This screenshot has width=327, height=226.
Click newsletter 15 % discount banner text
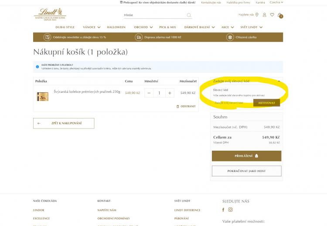pyautogui.click(x=79, y=37)
